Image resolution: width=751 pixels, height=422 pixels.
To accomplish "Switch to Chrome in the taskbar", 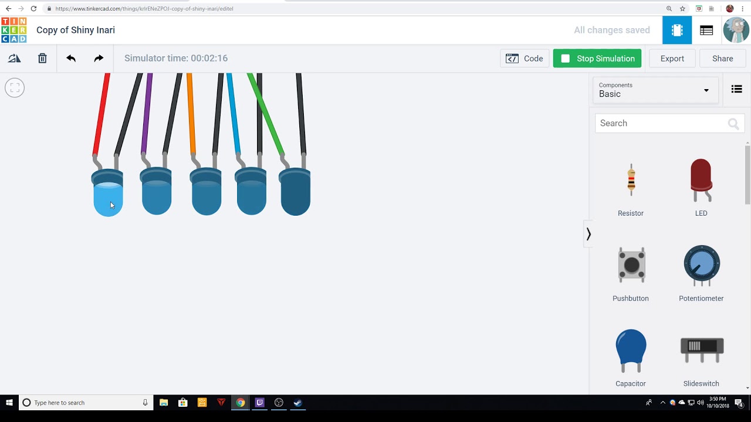I will (241, 403).
